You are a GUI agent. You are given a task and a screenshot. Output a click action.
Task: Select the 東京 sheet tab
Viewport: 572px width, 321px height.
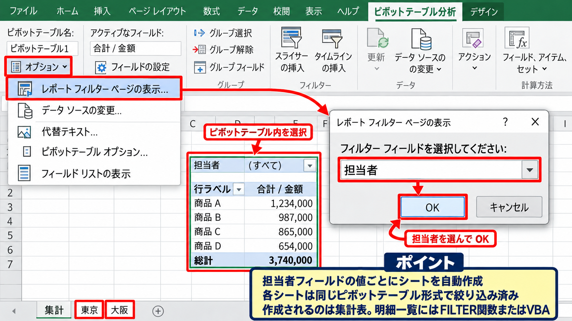pos(89,310)
